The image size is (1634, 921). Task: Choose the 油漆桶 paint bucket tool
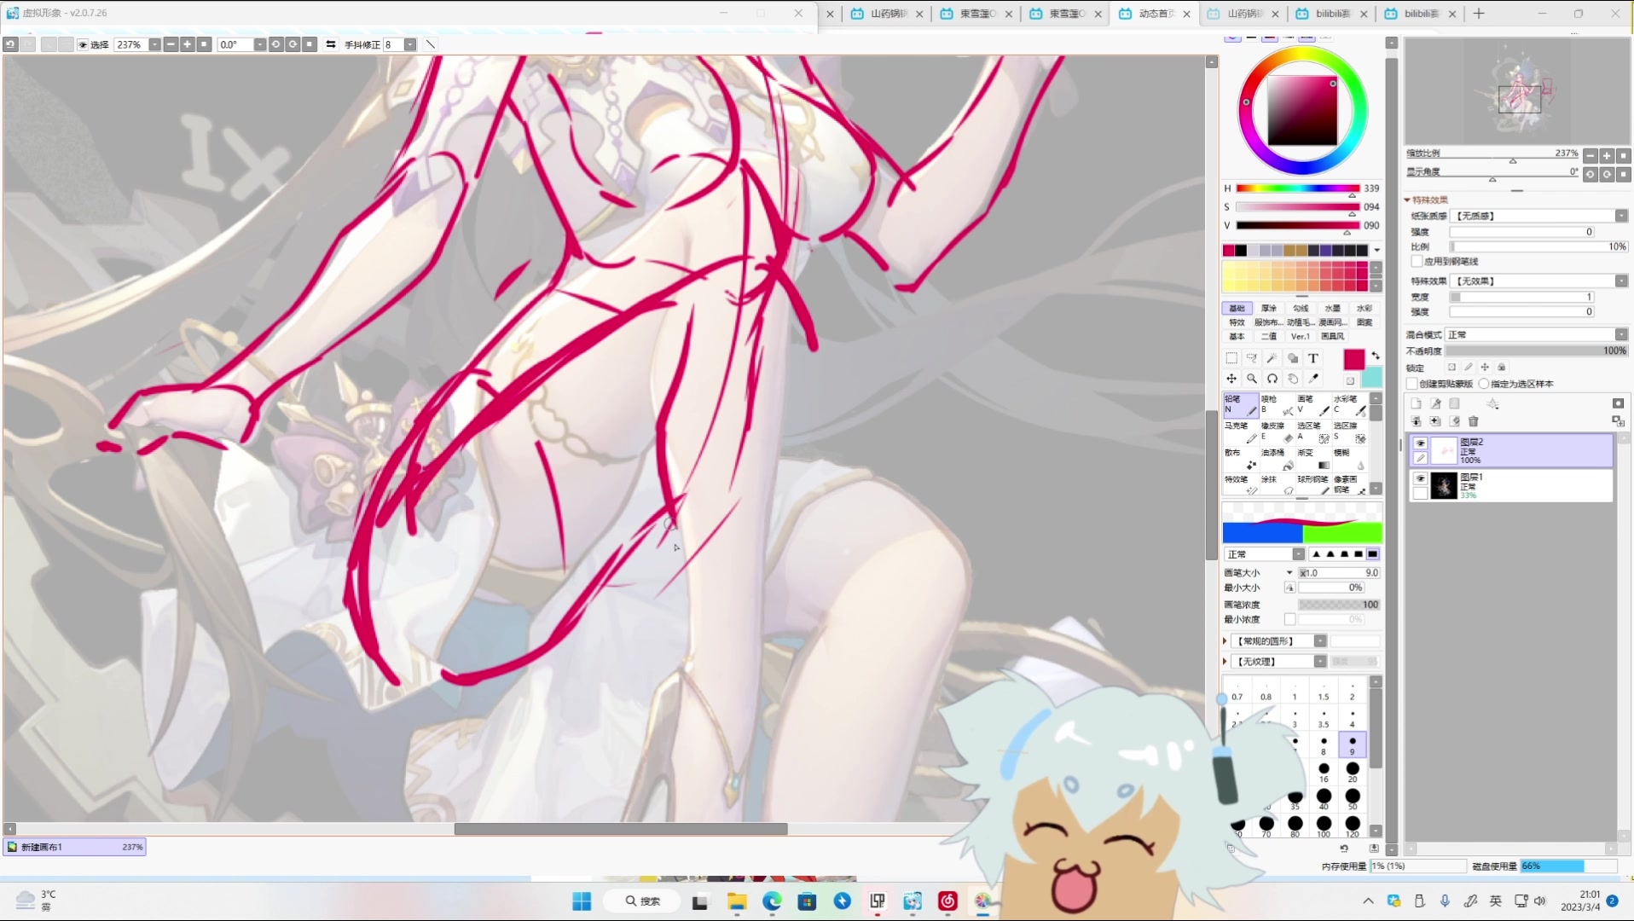pos(1277,460)
